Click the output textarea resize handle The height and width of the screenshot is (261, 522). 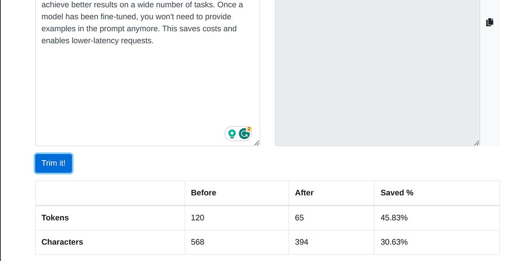(477, 142)
